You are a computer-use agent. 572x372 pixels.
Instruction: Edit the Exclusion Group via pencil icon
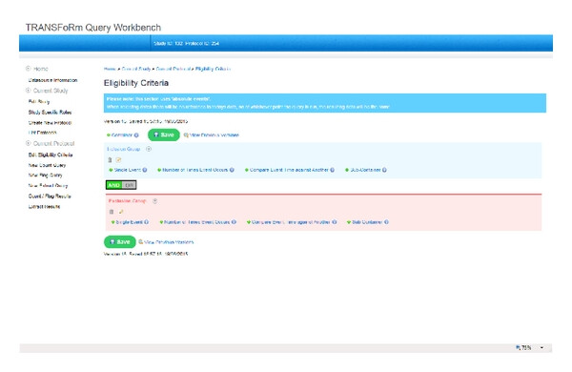point(121,212)
